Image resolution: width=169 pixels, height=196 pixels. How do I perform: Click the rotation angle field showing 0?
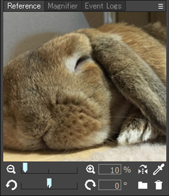(110, 185)
